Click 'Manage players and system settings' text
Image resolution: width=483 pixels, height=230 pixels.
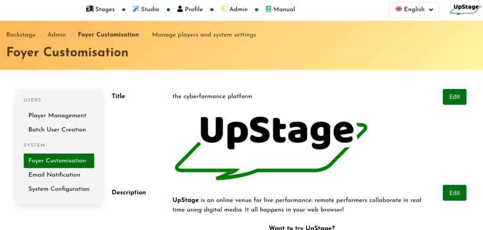(x=204, y=35)
